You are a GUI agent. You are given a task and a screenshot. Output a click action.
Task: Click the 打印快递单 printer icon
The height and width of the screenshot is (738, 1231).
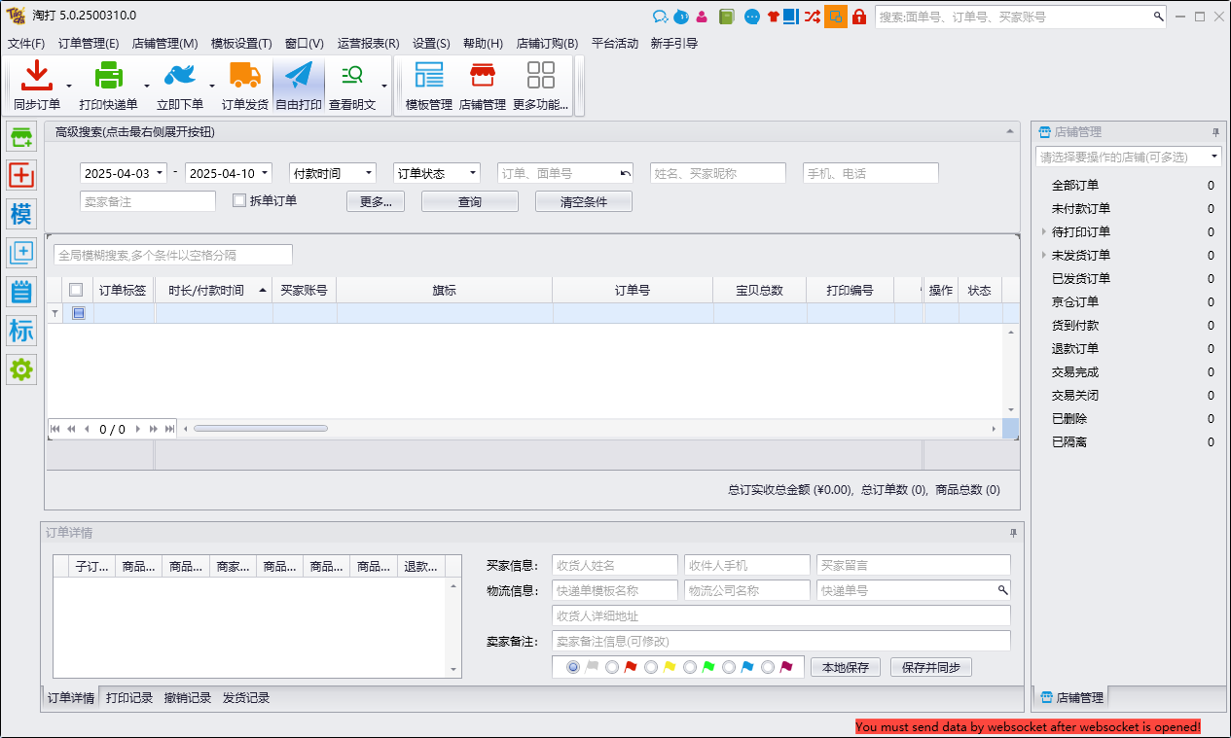pos(108,77)
